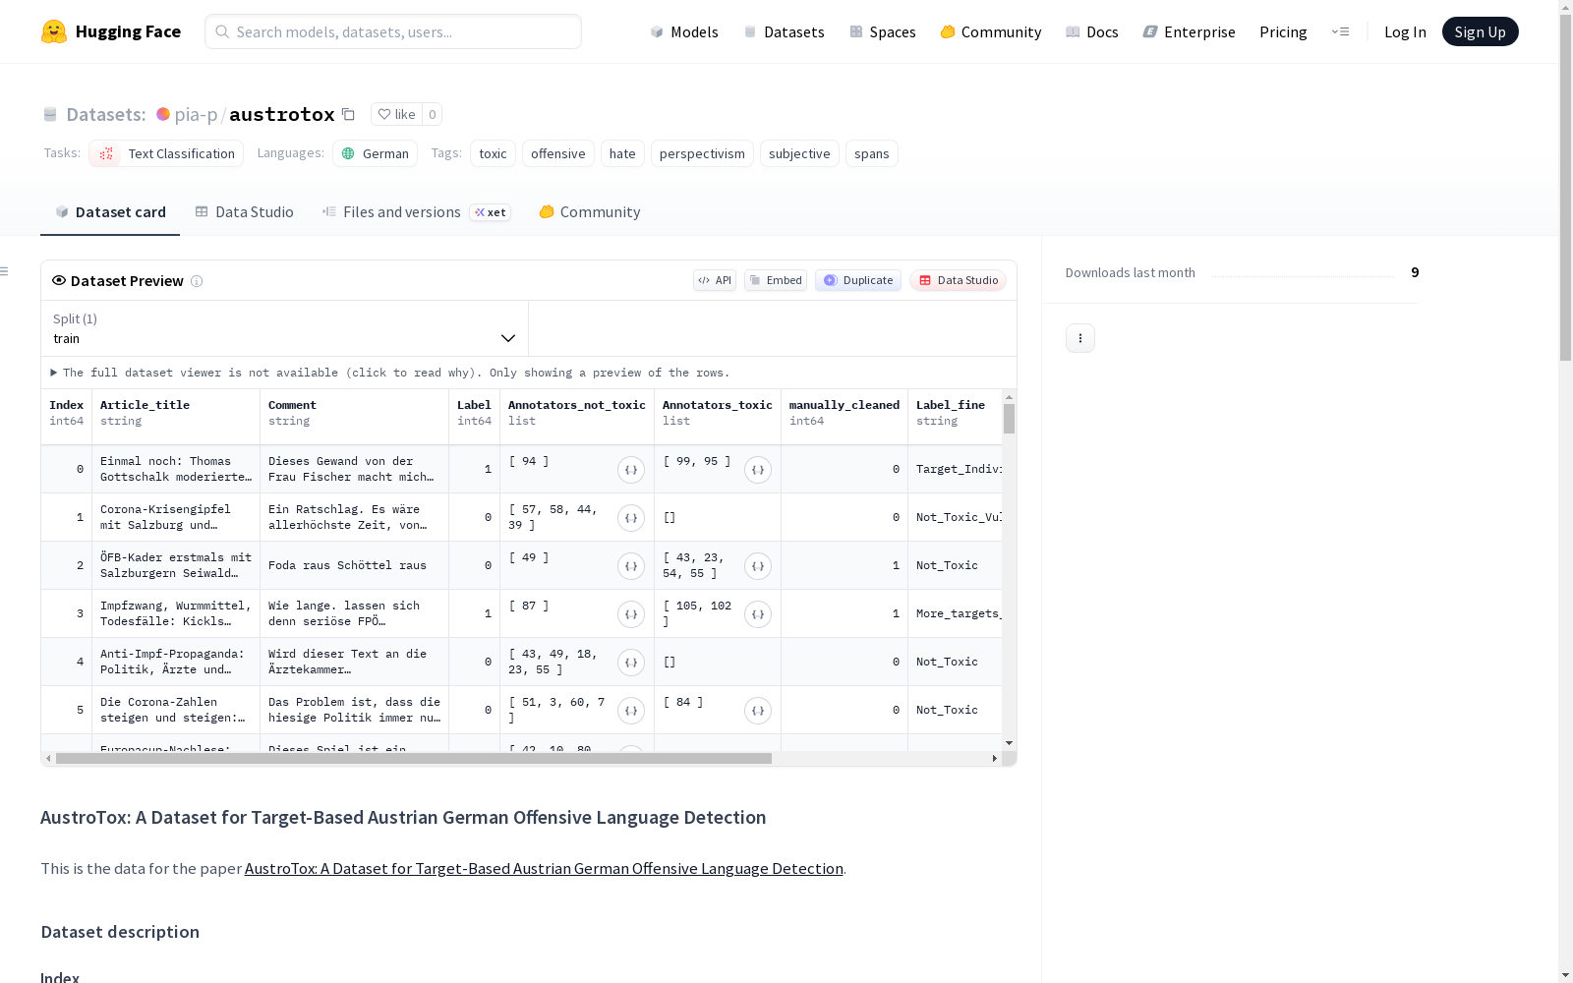Switch to the Dataset card tab
The height and width of the screenshot is (983, 1573).
tap(110, 212)
